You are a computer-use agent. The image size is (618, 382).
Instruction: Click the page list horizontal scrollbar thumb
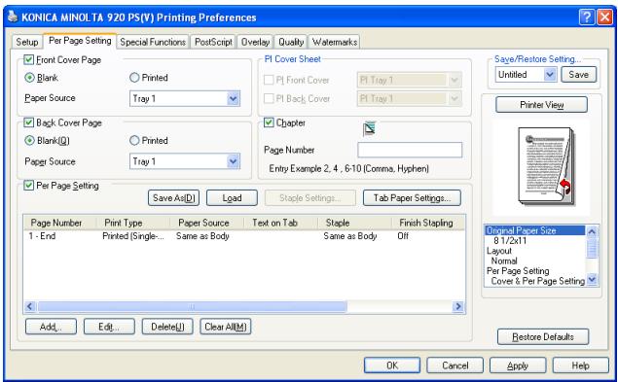(193, 306)
